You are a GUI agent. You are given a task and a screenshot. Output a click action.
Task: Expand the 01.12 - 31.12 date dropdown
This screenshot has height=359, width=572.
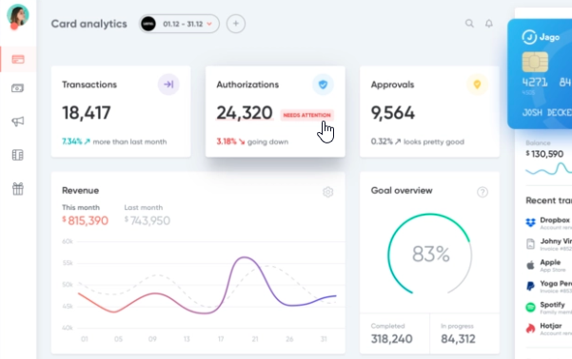click(179, 24)
